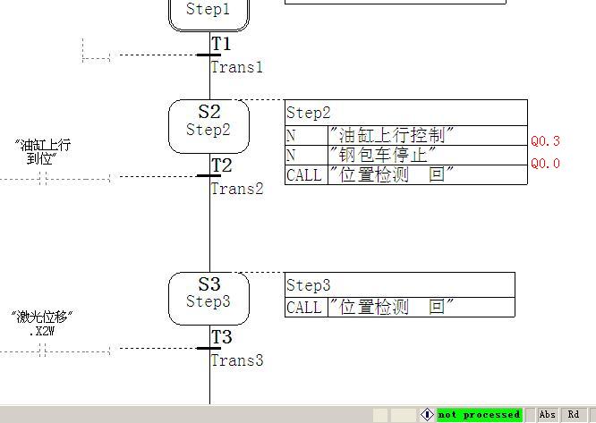This screenshot has height=423, width=596.
Task: Select step S2 block in sequencer
Action: click(x=209, y=125)
